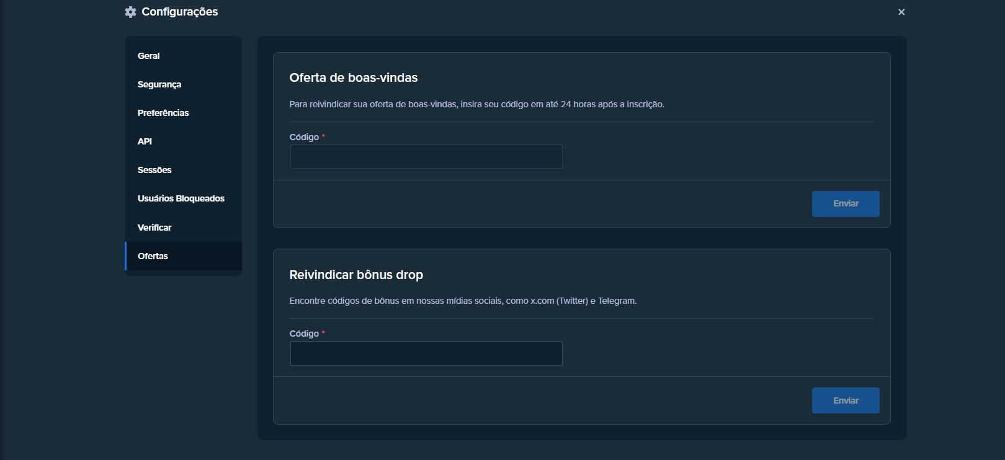This screenshot has width=1005, height=460.
Task: Navigate to the Verificar tab
Action: 154,228
